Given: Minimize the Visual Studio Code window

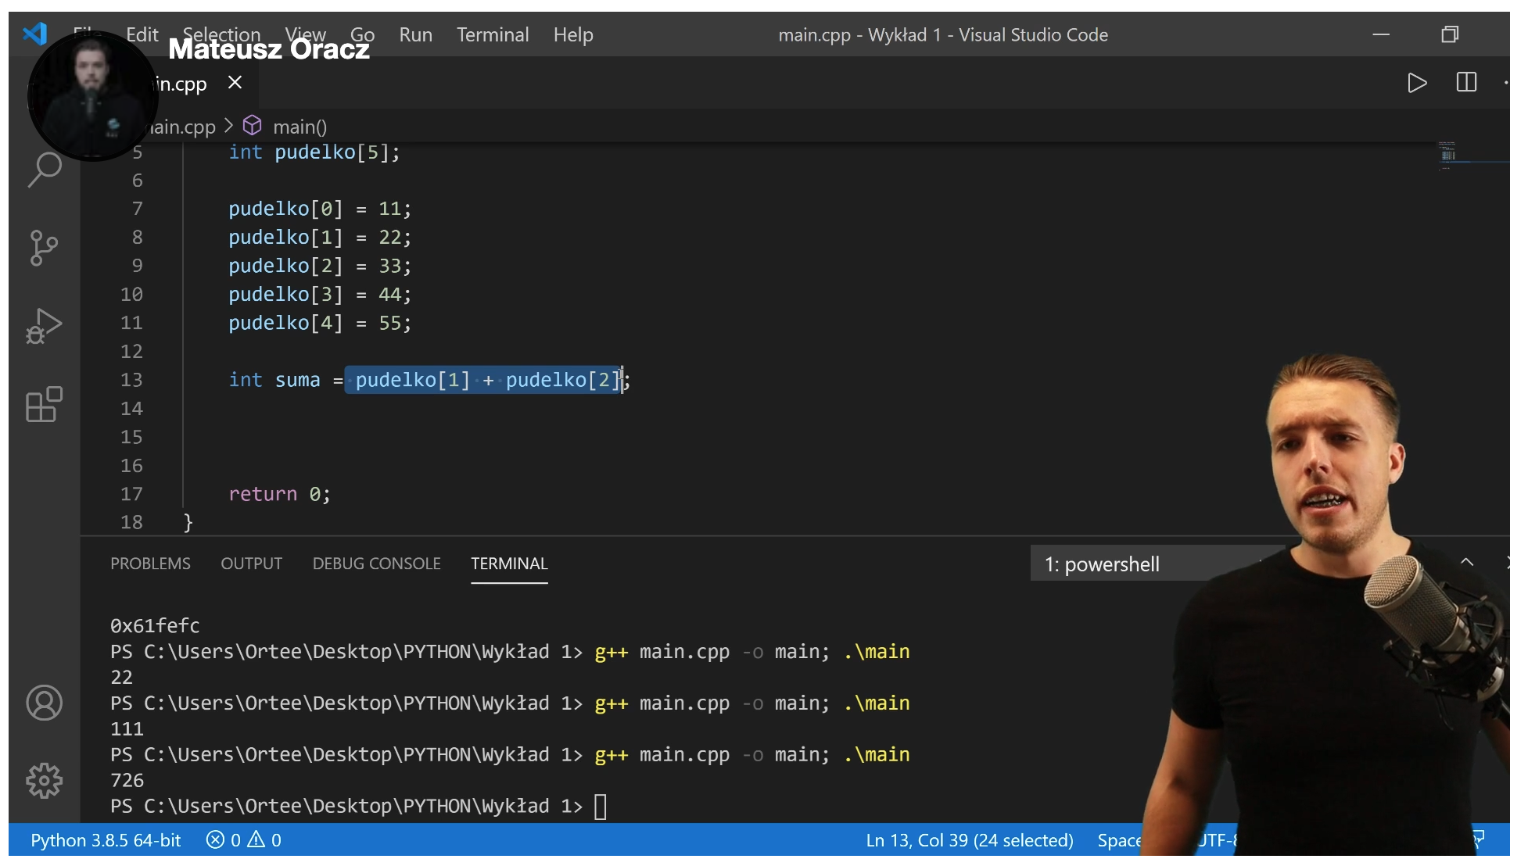Looking at the screenshot, I should [1381, 34].
